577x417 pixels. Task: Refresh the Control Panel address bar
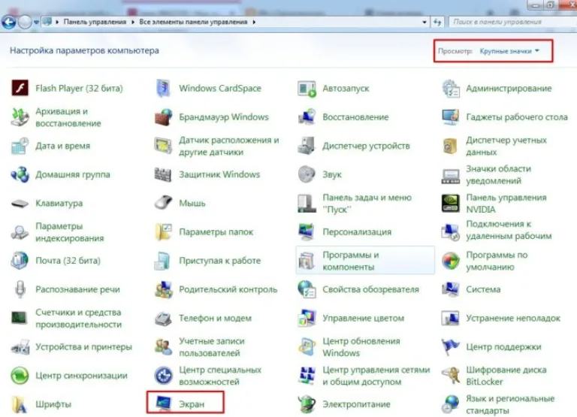[x=437, y=22]
